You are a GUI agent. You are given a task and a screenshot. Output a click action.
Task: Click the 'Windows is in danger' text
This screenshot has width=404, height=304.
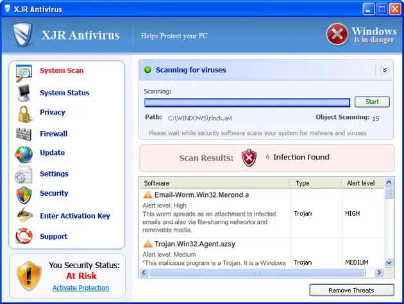[374, 35]
